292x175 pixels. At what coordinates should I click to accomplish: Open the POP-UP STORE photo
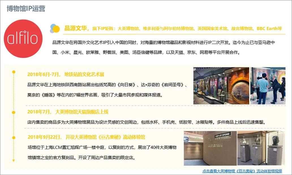pyautogui.click(x=210, y=148)
